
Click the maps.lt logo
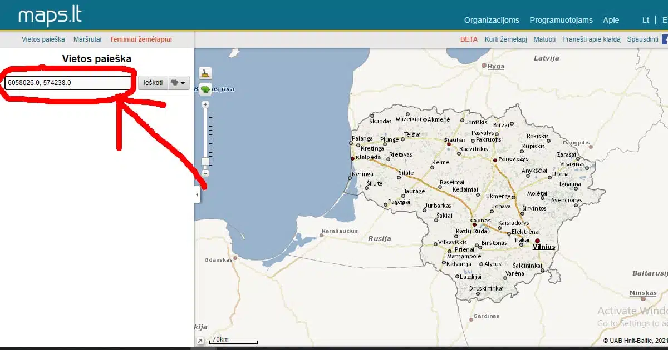50,15
